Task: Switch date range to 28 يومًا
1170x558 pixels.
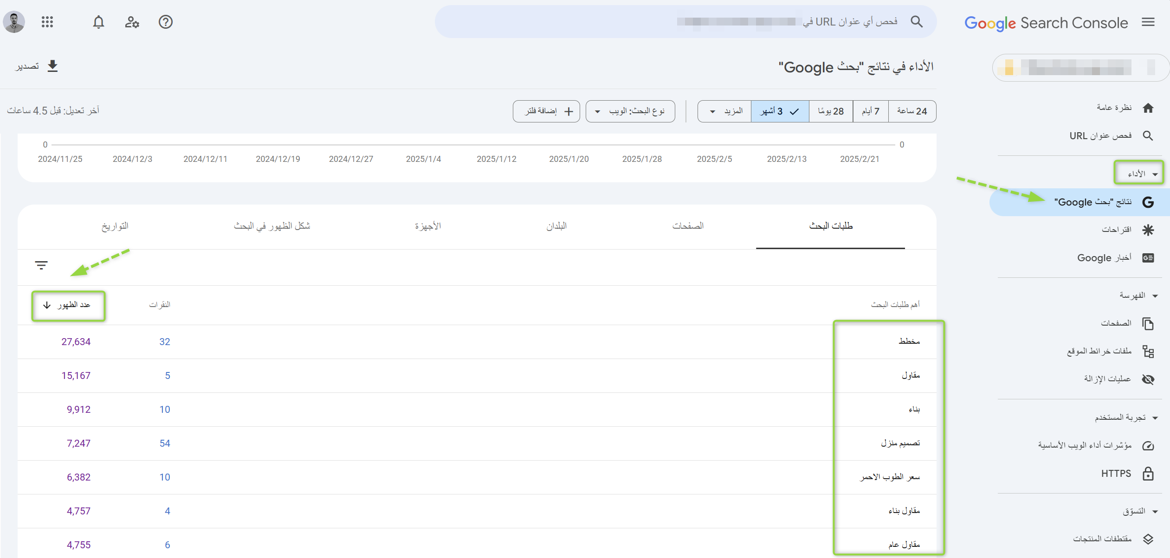Action: 830,111
